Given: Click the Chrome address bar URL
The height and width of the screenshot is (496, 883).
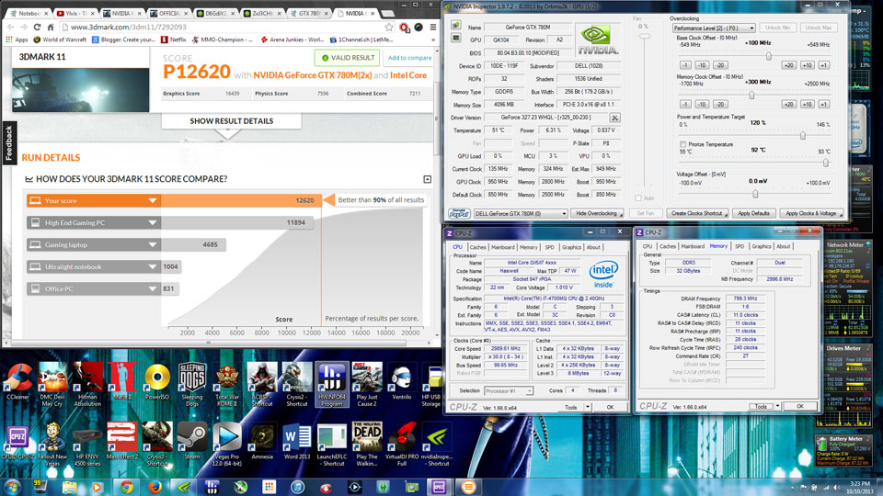Looking at the screenshot, I should pyautogui.click(x=129, y=27).
